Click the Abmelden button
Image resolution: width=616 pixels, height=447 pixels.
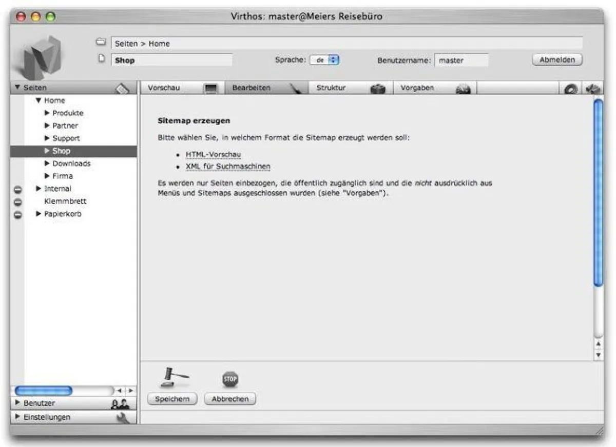557,59
